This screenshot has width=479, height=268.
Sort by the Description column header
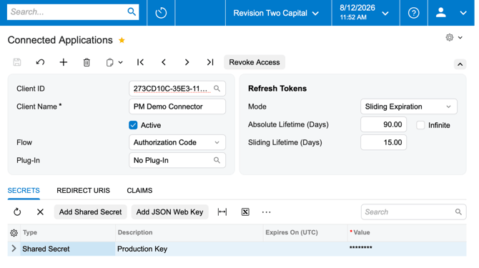(x=189, y=232)
